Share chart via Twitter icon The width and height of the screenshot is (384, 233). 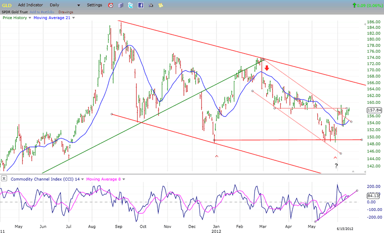(130, 5)
